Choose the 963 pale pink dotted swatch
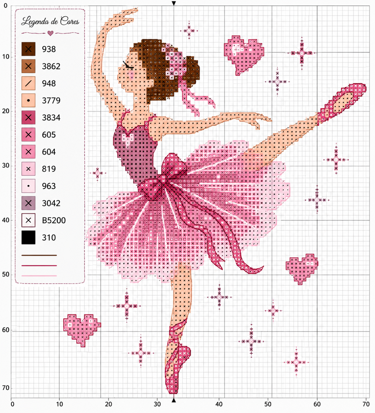 coord(28,186)
